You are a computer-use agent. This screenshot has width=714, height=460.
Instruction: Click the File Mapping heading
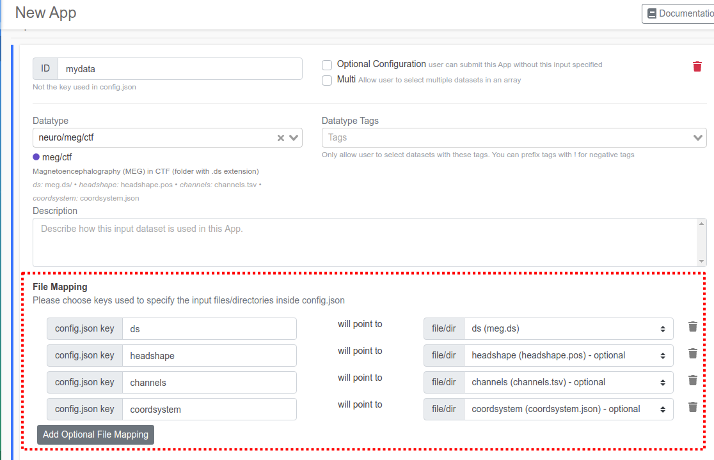pos(59,287)
